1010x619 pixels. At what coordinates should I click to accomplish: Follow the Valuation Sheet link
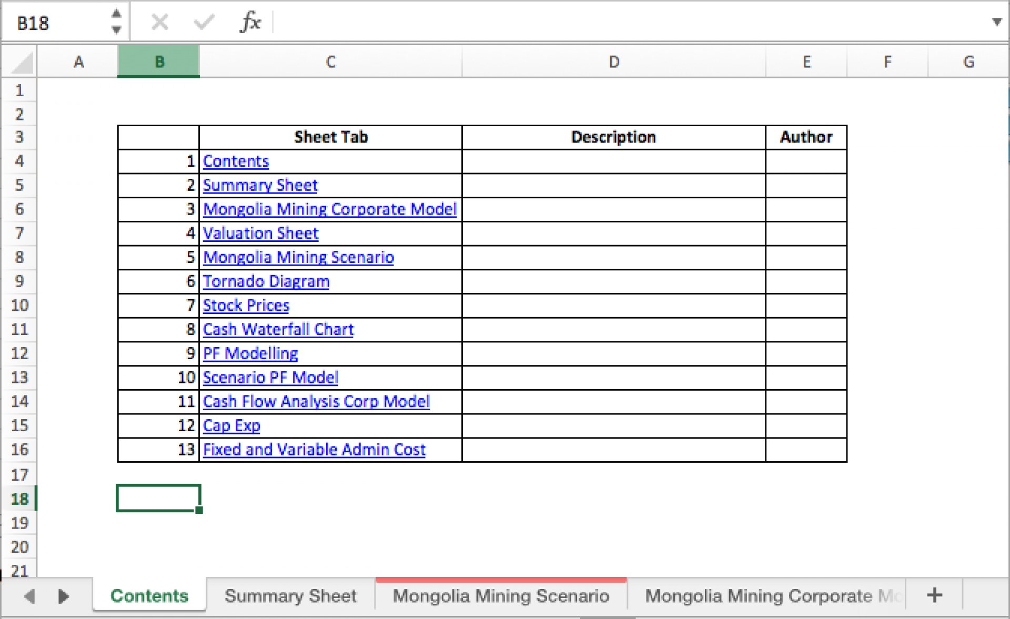tap(261, 233)
